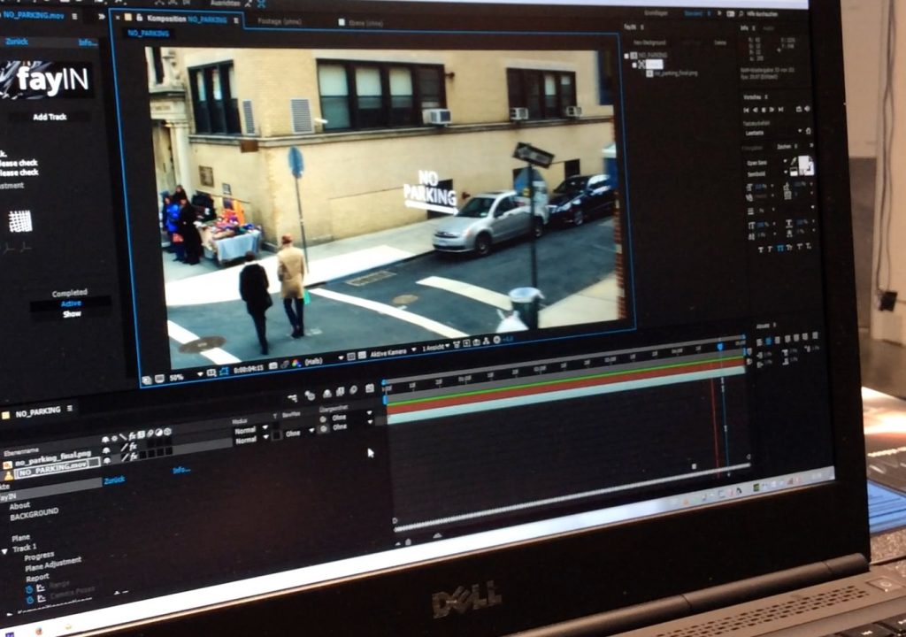Open the NO_PARKING.mov panel tab
This screenshot has width=906, height=637.
(34, 16)
